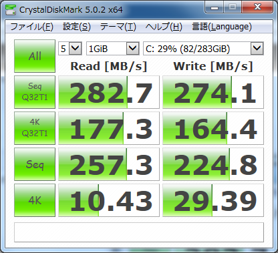
Task: Click the CrystalDiskMark title bar app icon
Action: (x=11, y=9)
